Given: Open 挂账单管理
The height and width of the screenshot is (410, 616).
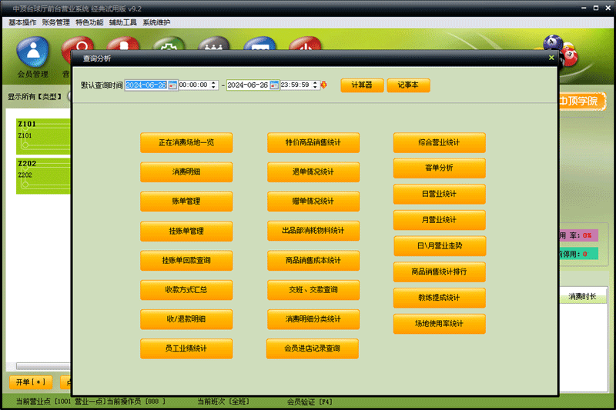Looking at the screenshot, I should tap(186, 231).
